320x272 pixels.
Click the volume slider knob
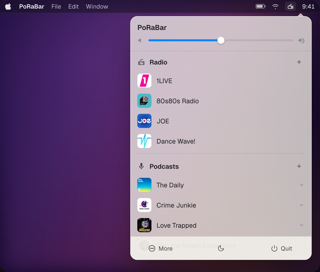coord(221,40)
